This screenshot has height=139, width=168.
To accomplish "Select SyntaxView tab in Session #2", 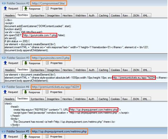I will click(38, 16).
